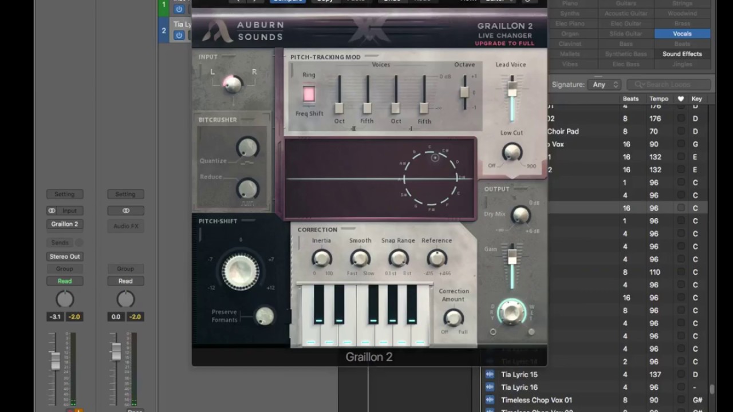Open the second channel's Group menu
This screenshot has height=412, width=733.
(x=125, y=268)
